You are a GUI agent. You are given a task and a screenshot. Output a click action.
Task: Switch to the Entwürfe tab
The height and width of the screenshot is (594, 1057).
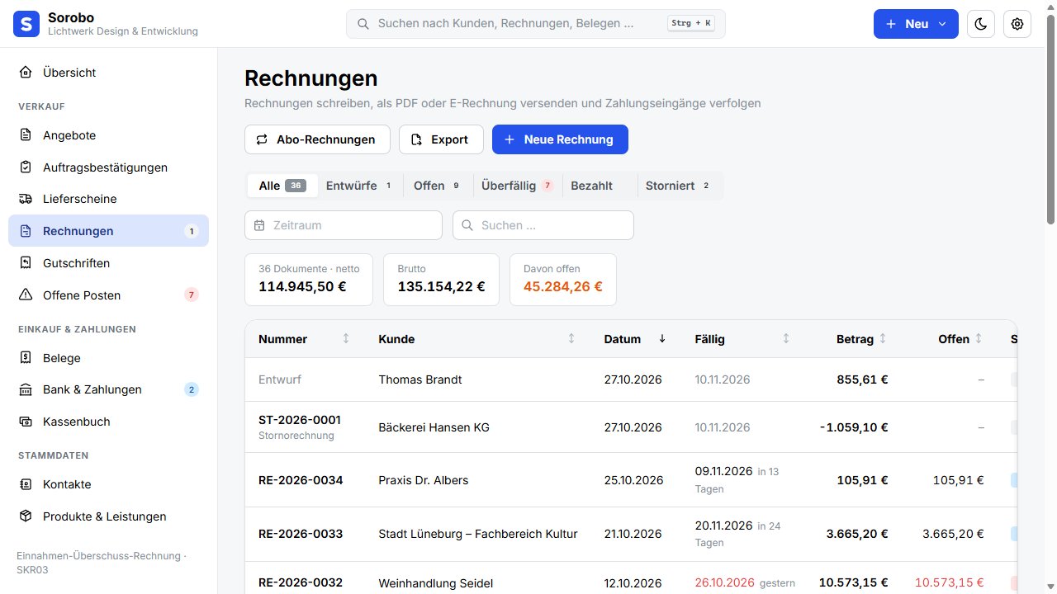[x=360, y=186]
